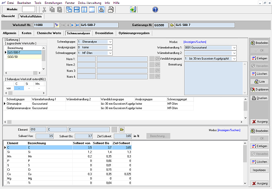Viewport: 272px width, 189px height.
Task: Click the search icon next to Werkstoff-Nr.
Action: pos(57,25)
